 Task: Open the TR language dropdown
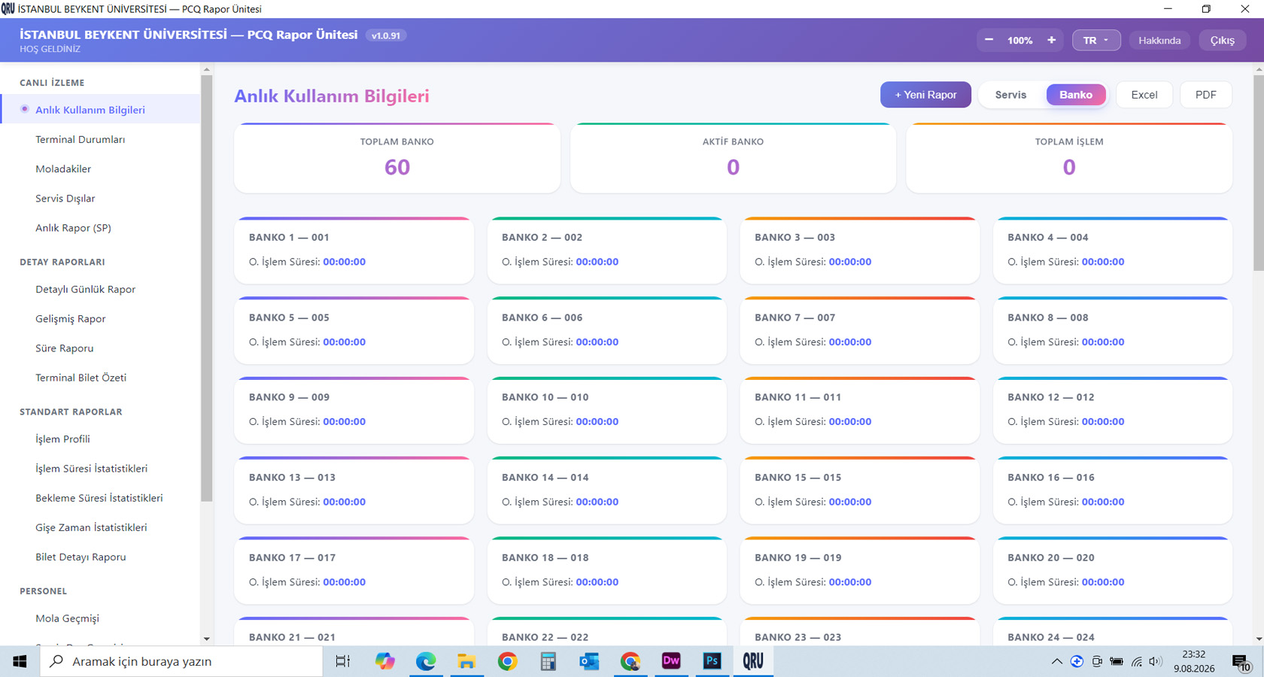pyautogui.click(x=1096, y=40)
